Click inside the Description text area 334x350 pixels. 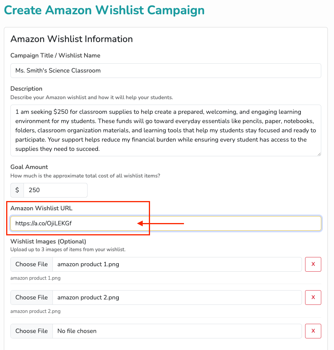[166, 130]
